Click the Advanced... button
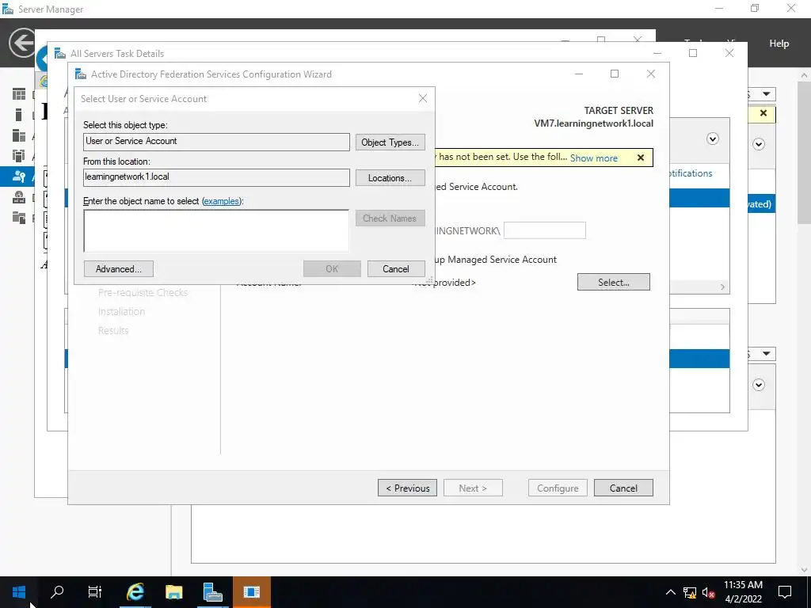Viewport: 811px width, 608px height. (119, 269)
